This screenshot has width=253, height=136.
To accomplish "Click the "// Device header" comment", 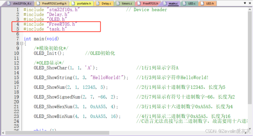I will [x=147, y=9].
